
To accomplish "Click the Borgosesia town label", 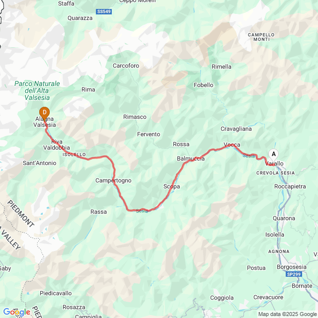I will pyautogui.click(x=292, y=267).
